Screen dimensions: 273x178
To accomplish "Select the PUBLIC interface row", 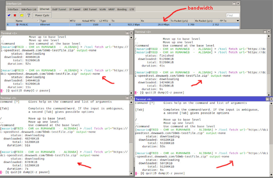I will [x=83, y=25].
